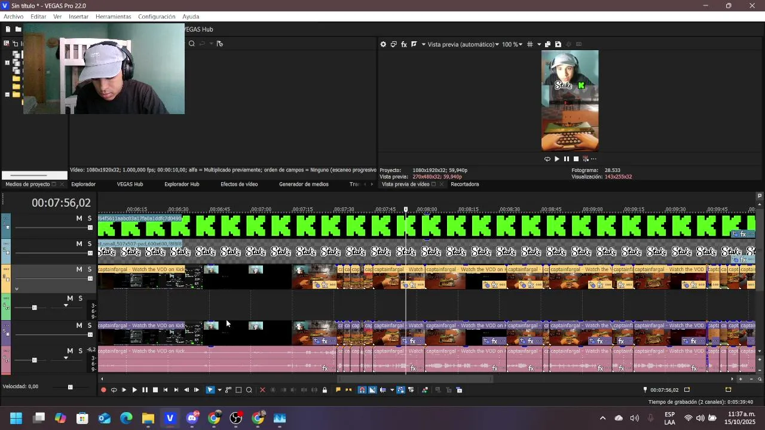Screen dimensions: 765x430
Task: Mute the second video track (Stake logos)
Action: [x=79, y=244]
